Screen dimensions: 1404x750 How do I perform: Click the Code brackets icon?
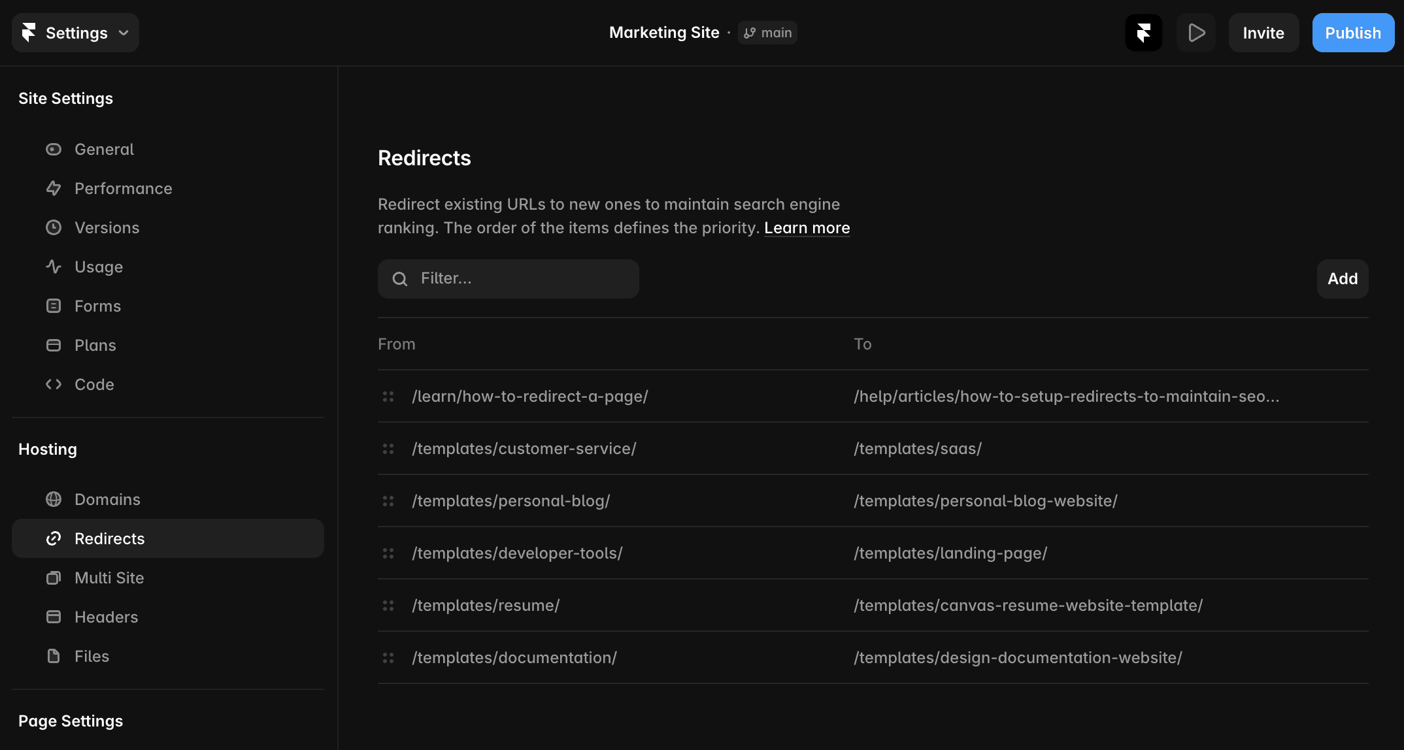point(54,385)
